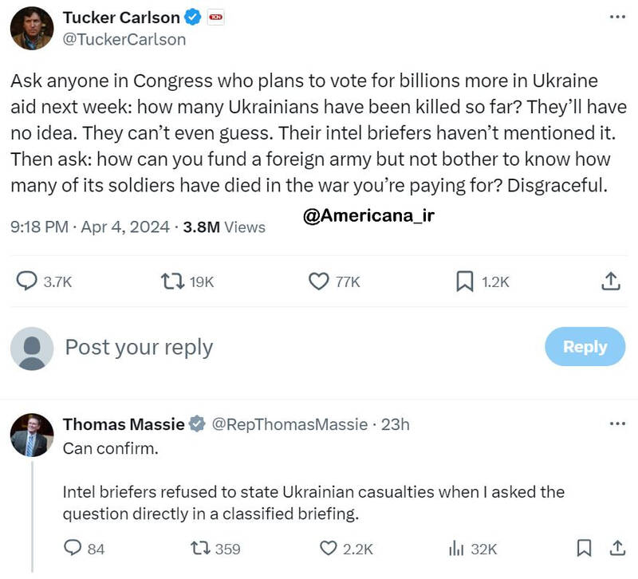
Task: Open comment icon on Thomas Massie's reply
Action: click(x=73, y=548)
